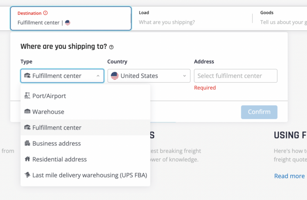Switch to the Goods section
Screen dimensions: 307x200
coord(282,18)
